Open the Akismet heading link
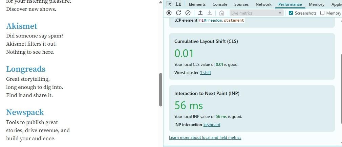The image size is (342, 147). click(x=22, y=26)
